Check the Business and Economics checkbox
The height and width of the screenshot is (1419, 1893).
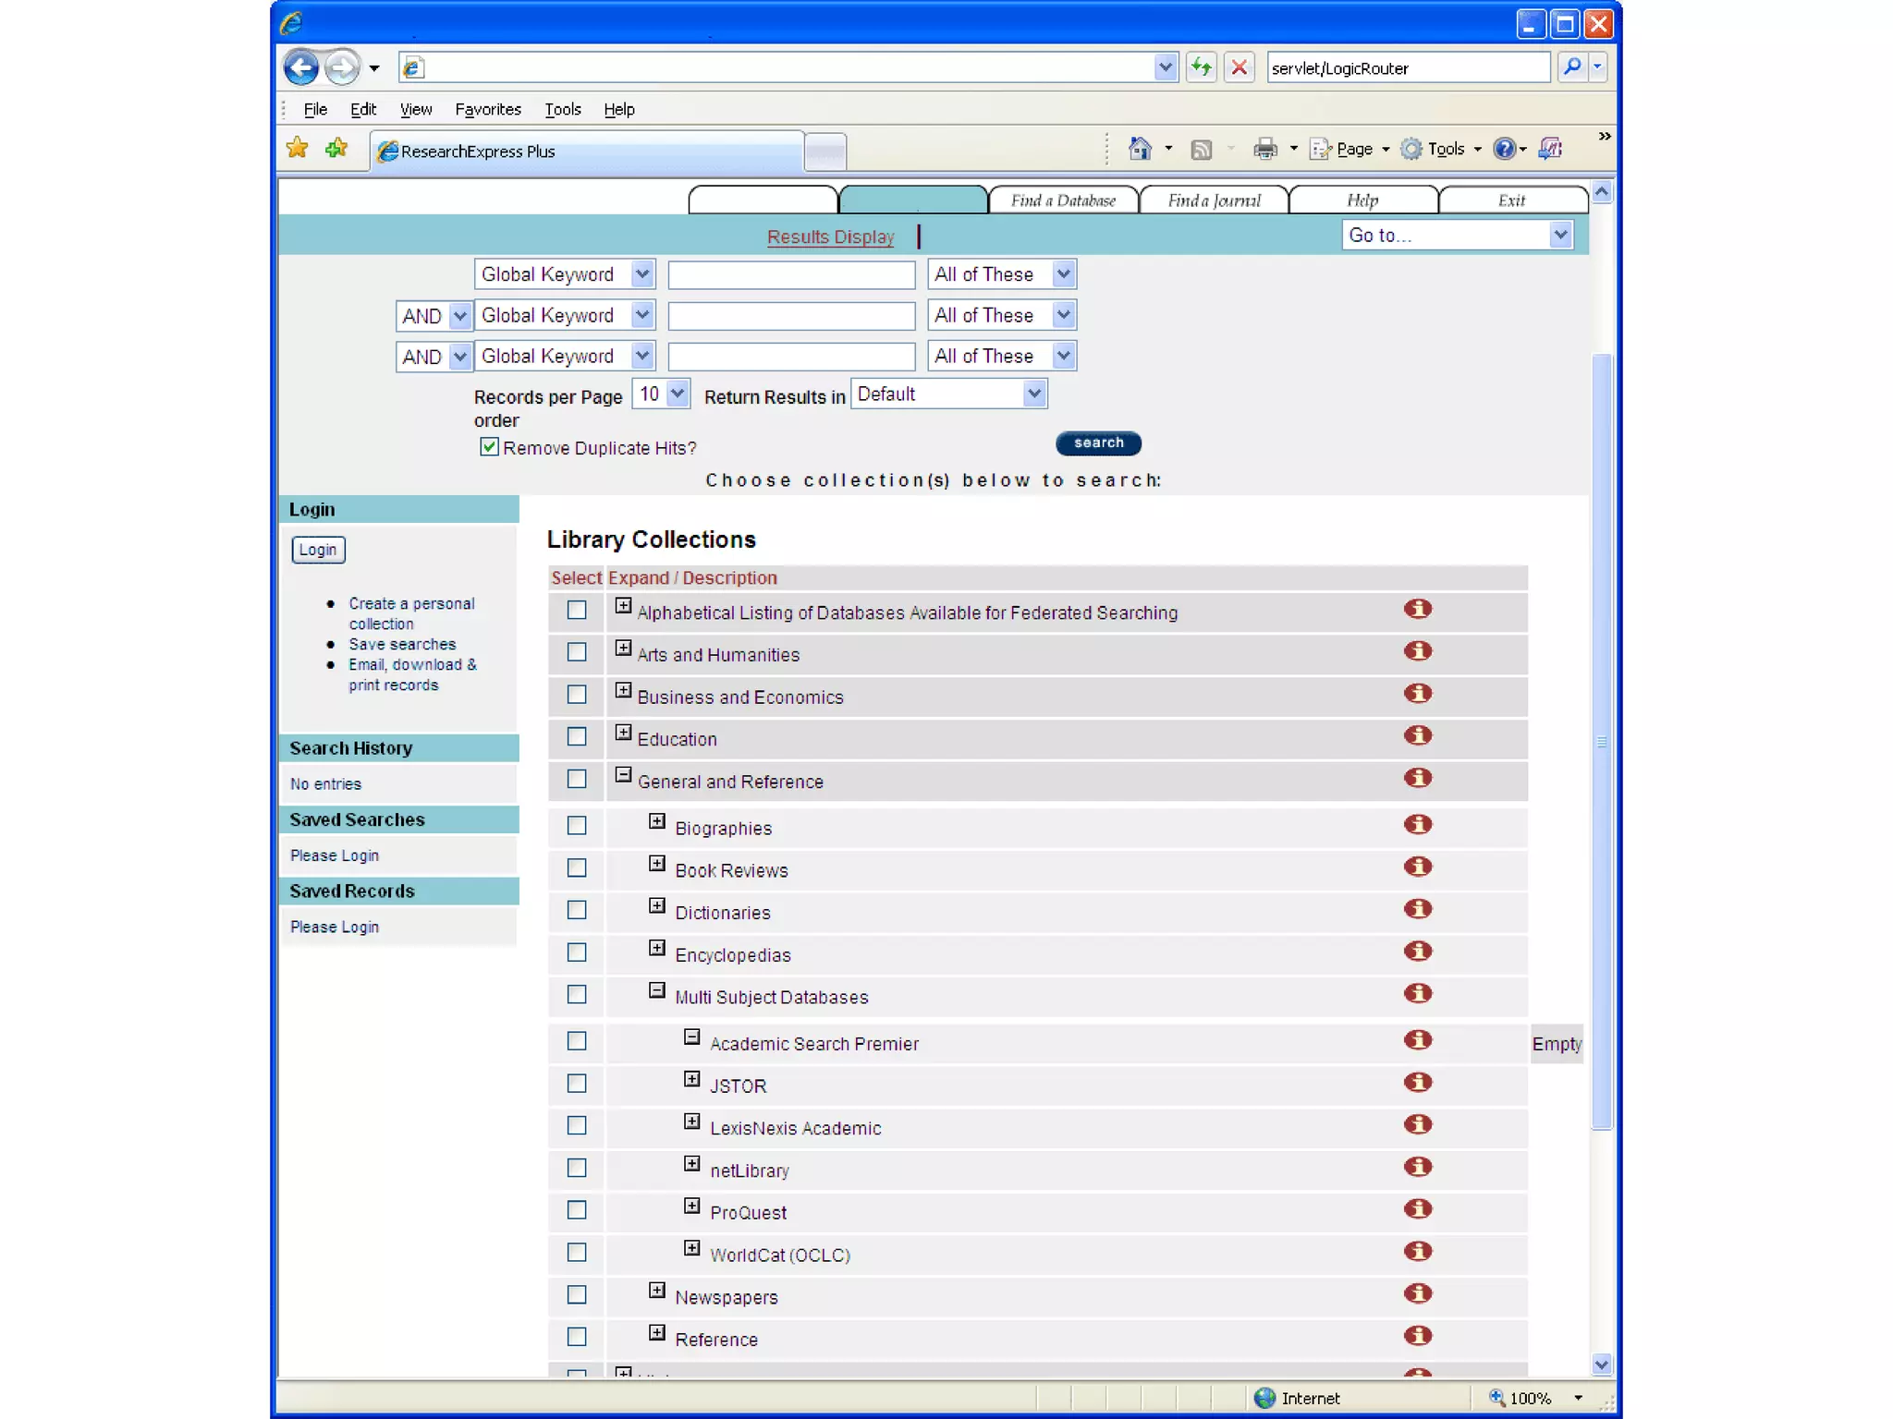point(577,695)
